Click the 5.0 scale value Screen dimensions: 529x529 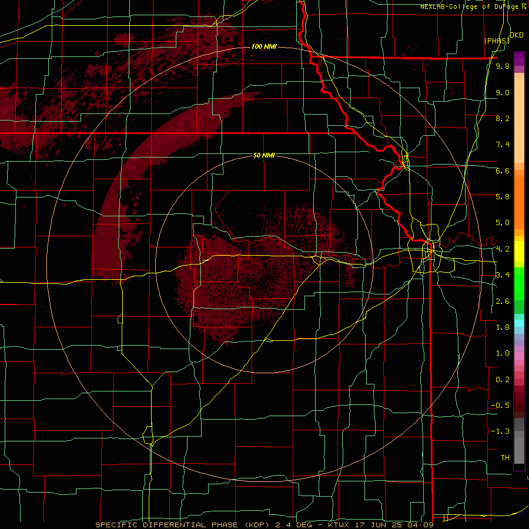tap(503, 223)
